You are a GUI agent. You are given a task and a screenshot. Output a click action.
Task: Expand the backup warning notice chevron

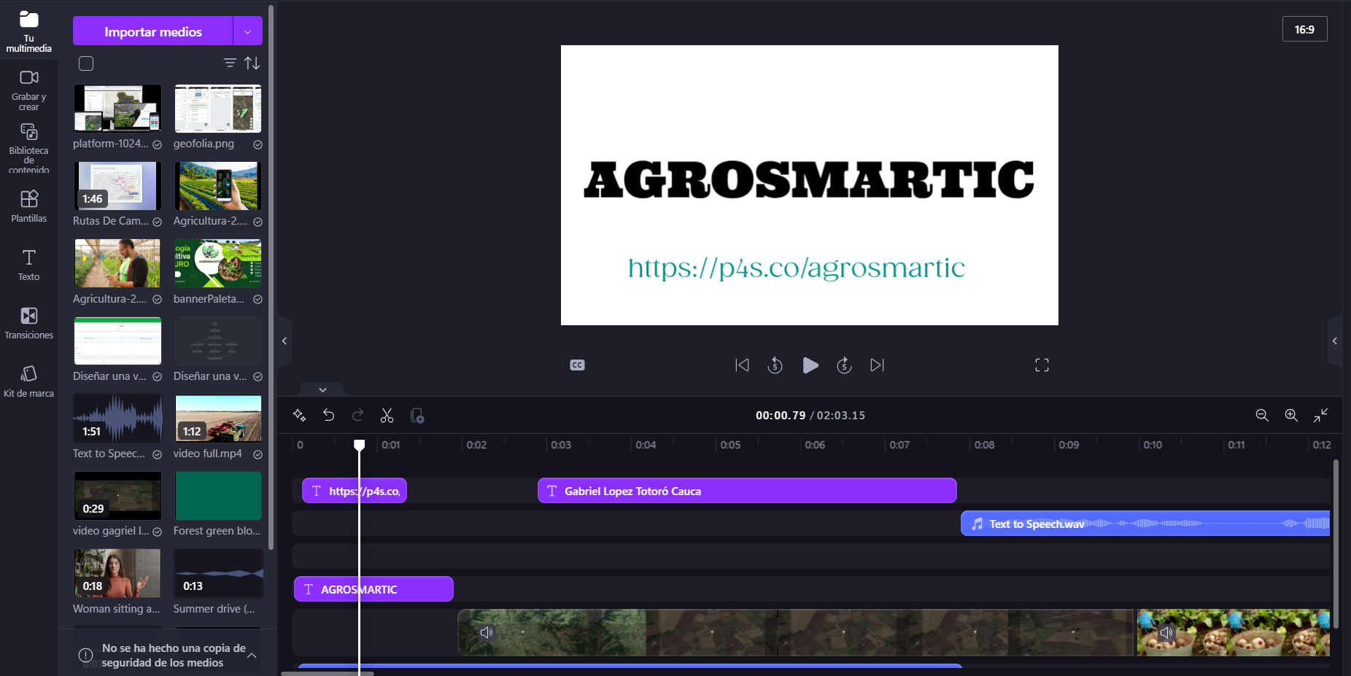[x=252, y=656]
